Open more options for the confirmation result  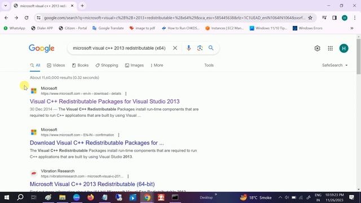click(x=118, y=135)
